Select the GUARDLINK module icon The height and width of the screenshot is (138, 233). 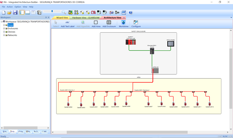click(155, 71)
